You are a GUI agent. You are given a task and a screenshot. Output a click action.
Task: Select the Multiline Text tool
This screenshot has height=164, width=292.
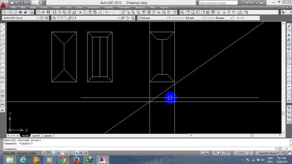pos(3,110)
